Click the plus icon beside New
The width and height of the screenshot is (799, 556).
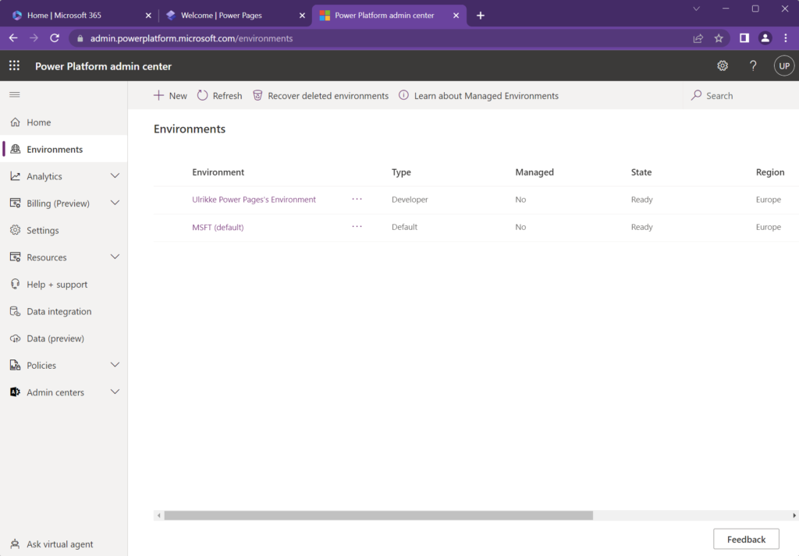[x=158, y=95]
